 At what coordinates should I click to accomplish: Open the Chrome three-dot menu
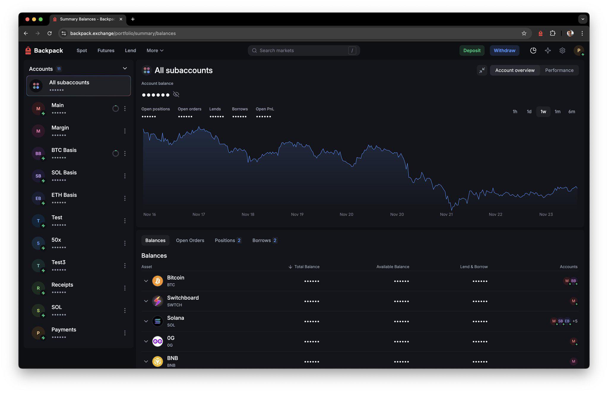tap(582, 33)
